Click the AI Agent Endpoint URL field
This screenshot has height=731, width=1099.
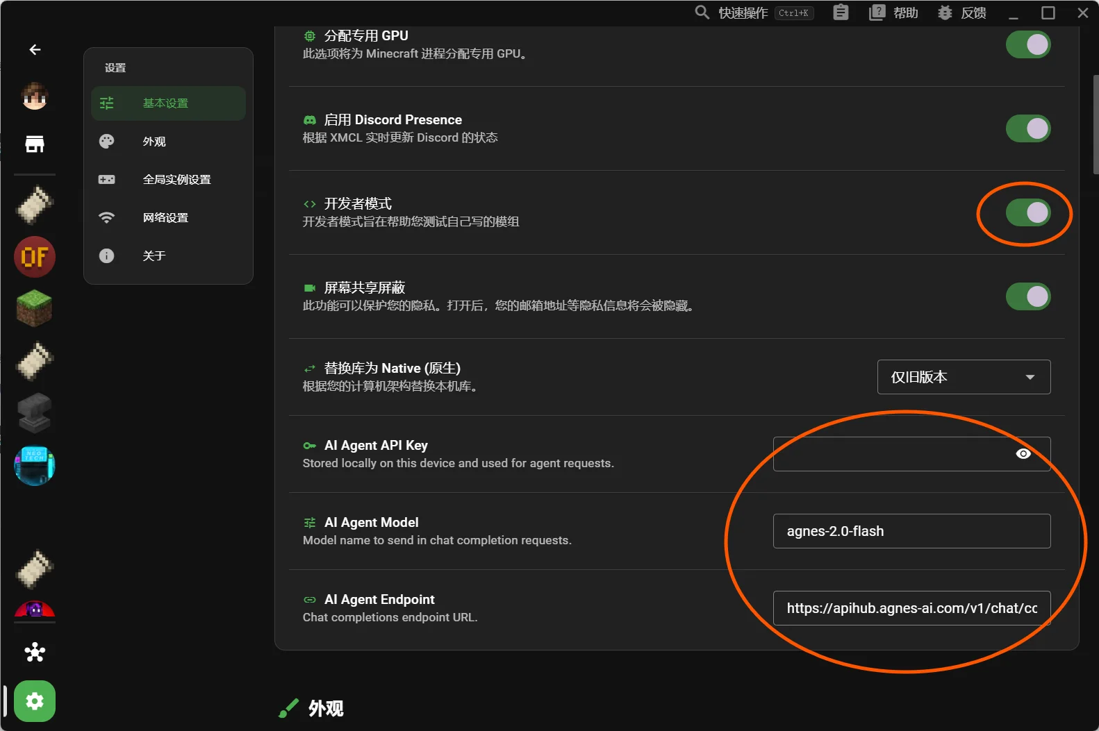click(911, 608)
